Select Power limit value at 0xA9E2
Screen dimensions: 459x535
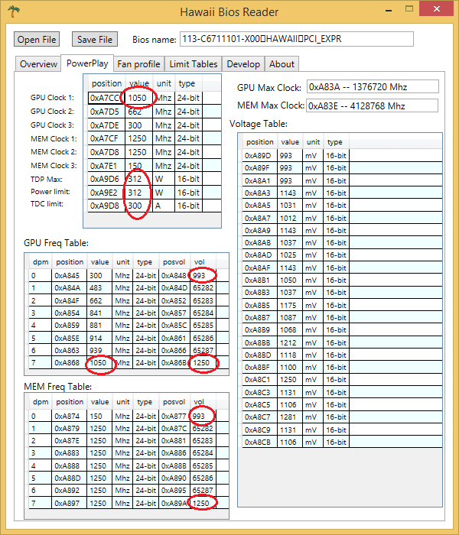tap(138, 193)
